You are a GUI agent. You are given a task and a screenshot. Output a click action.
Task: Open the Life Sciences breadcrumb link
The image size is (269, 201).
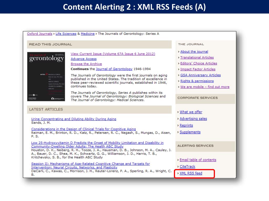[x=66, y=34]
